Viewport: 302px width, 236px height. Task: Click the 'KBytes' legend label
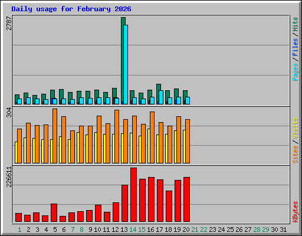(x=296, y=212)
